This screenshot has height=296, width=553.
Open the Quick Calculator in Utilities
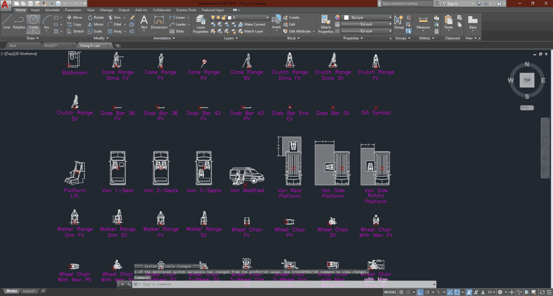[437, 31]
